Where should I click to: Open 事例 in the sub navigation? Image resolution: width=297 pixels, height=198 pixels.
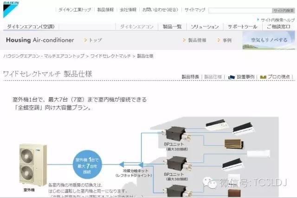[227, 40]
